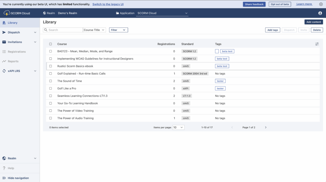Click the Dispatch paper plane icon
Image resolution: width=326 pixels, height=182 pixels.
[x=4, y=32]
